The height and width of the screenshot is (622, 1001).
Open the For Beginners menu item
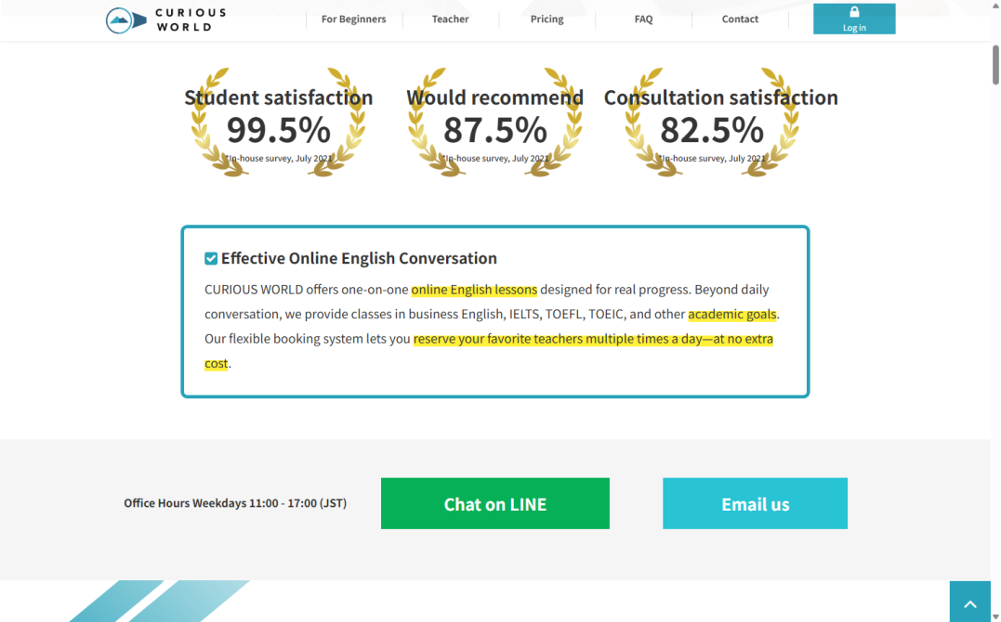354,19
